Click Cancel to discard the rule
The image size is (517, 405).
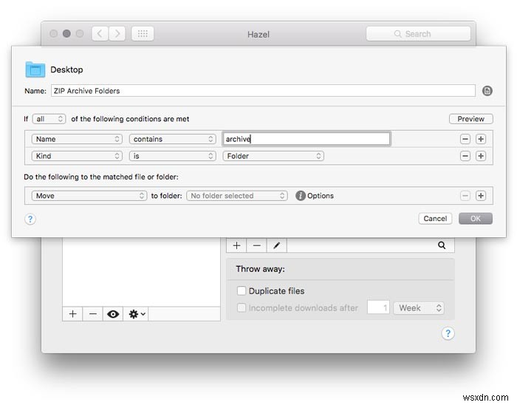point(435,219)
